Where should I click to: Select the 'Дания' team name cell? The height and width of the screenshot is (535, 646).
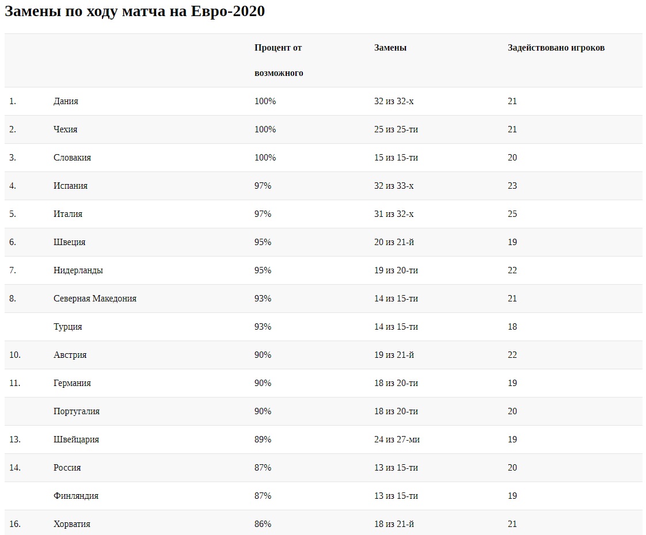[66, 101]
